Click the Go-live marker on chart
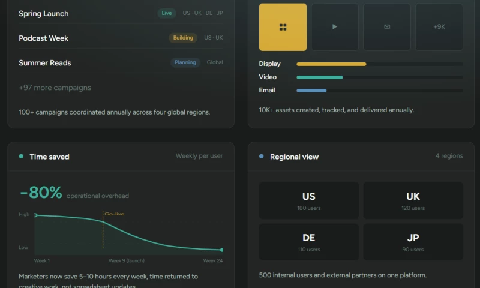 pyautogui.click(x=114, y=214)
